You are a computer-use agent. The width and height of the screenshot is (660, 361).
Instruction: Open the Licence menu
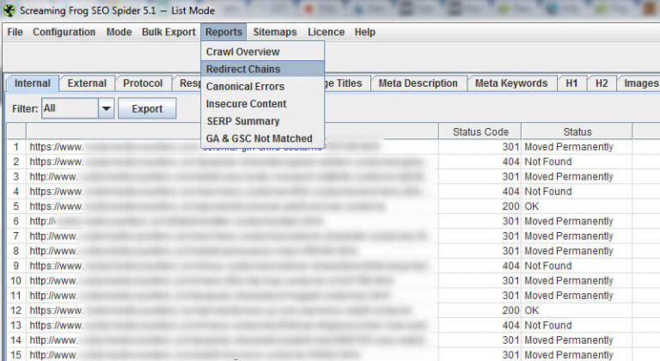327,32
